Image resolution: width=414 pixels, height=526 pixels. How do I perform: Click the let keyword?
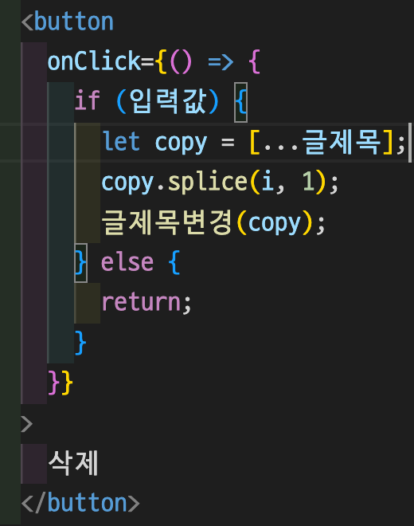121,142
